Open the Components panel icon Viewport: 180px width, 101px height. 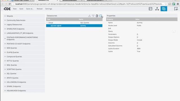click(x=157, y=9)
